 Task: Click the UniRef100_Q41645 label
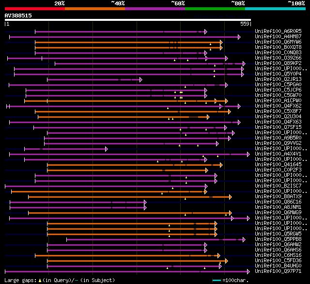278,165
